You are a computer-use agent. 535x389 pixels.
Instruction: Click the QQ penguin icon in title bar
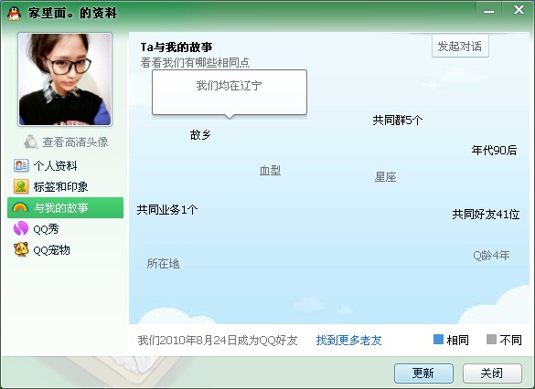14,14
